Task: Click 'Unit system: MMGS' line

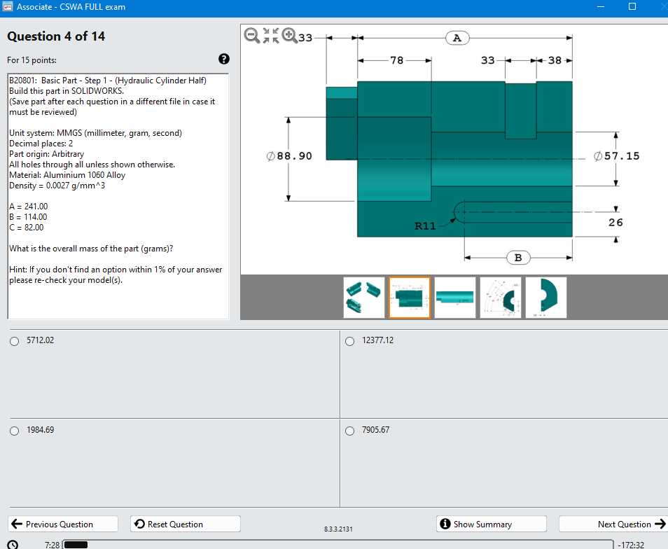Action: 95,133
